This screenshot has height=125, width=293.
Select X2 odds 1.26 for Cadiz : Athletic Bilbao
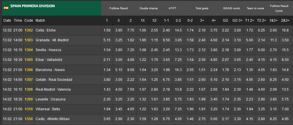coord(155,119)
